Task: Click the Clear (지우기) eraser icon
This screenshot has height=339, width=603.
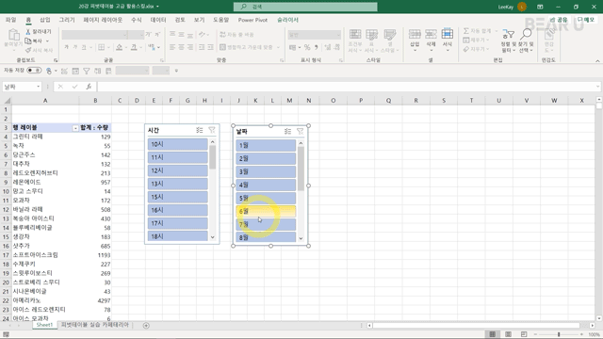Action: [466, 49]
